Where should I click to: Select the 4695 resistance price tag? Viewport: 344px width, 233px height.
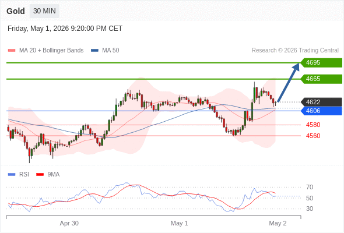[x=321, y=62]
